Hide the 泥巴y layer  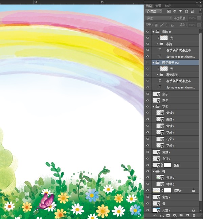tap(148, 190)
